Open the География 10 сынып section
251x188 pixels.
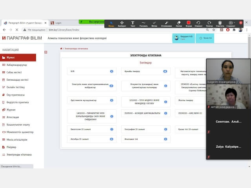click(x=146, y=129)
